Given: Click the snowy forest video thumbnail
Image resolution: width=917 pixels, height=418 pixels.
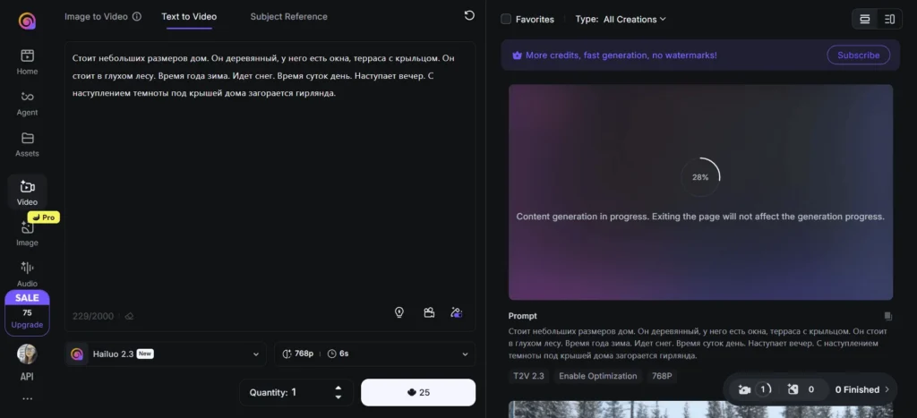Looking at the screenshot, I should 700,409.
